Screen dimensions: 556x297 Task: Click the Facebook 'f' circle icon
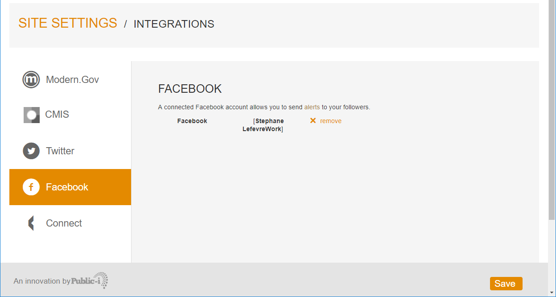click(x=30, y=187)
